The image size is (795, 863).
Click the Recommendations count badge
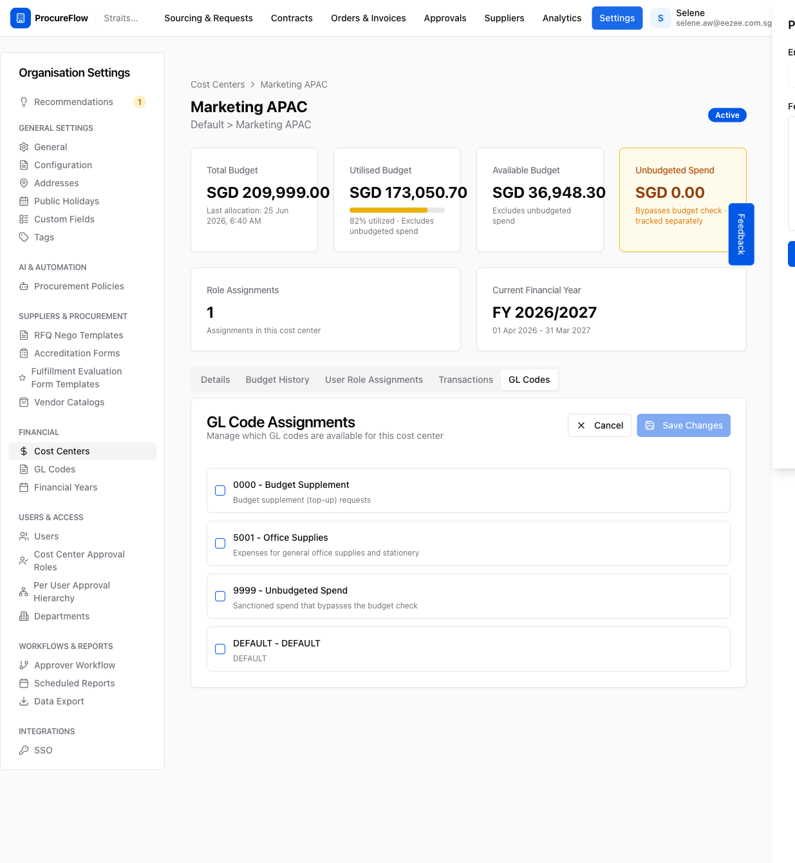(x=140, y=102)
